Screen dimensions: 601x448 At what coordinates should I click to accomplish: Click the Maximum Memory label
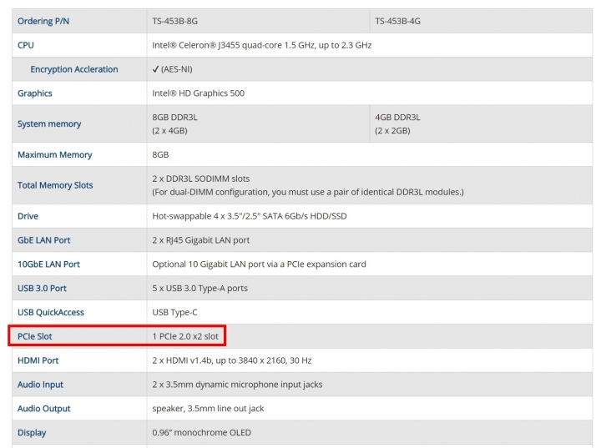click(x=55, y=155)
